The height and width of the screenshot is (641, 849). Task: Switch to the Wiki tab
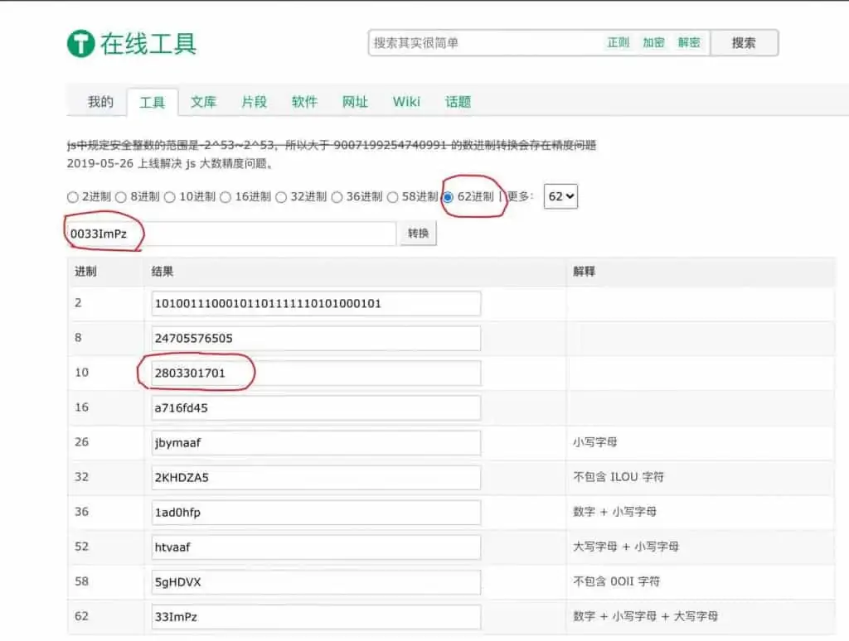[406, 102]
